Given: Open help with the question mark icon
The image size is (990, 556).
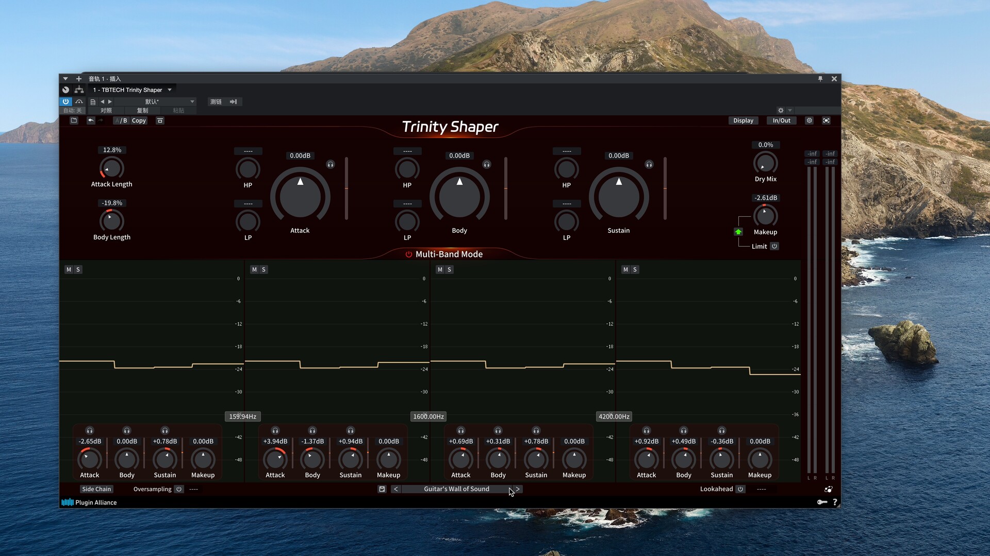Looking at the screenshot, I should coord(835,502).
